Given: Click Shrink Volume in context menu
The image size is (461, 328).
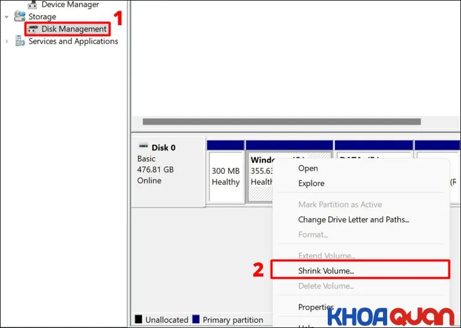Looking at the screenshot, I should point(326,270).
